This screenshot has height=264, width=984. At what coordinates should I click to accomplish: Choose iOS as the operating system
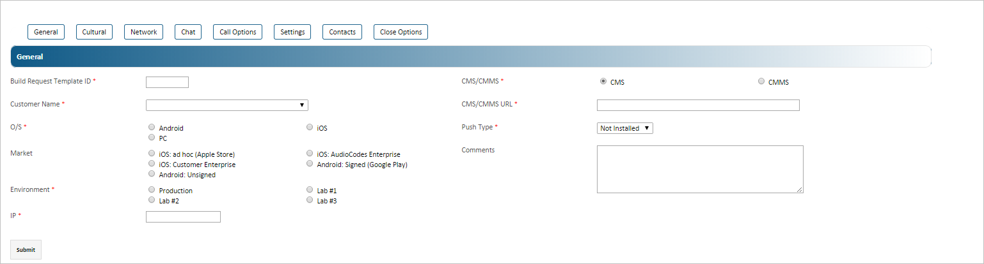[x=311, y=128]
